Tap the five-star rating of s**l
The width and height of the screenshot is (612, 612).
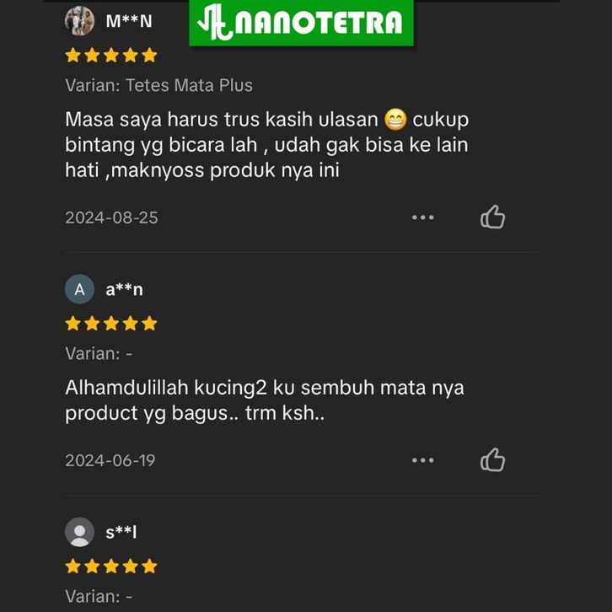(111, 566)
